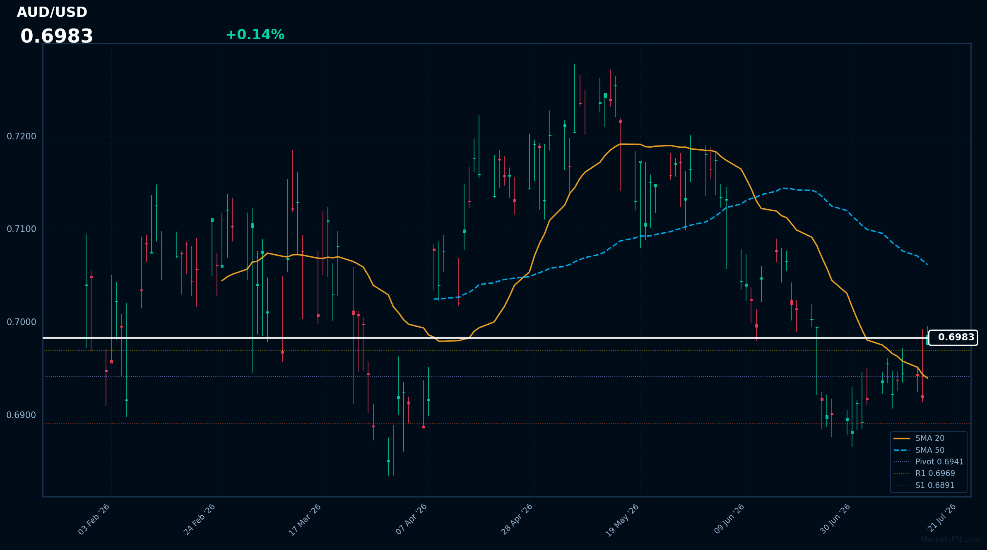The height and width of the screenshot is (550, 987).
Task: Click the 24 Feb '26 date label
Action: (x=200, y=519)
